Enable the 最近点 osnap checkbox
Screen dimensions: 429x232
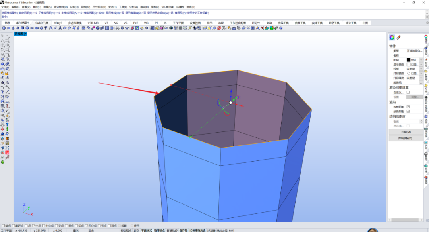[x=14, y=226]
